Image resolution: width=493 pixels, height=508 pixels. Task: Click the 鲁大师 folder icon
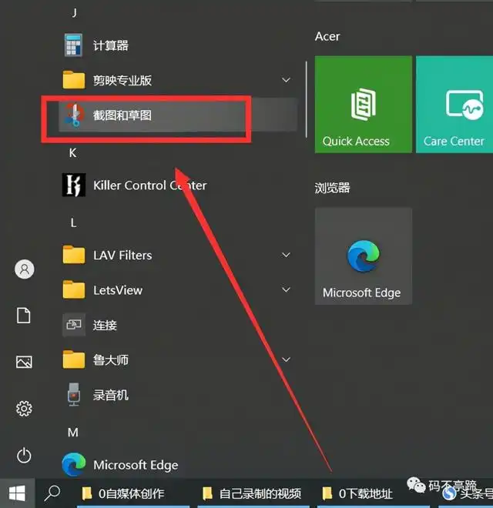74,359
